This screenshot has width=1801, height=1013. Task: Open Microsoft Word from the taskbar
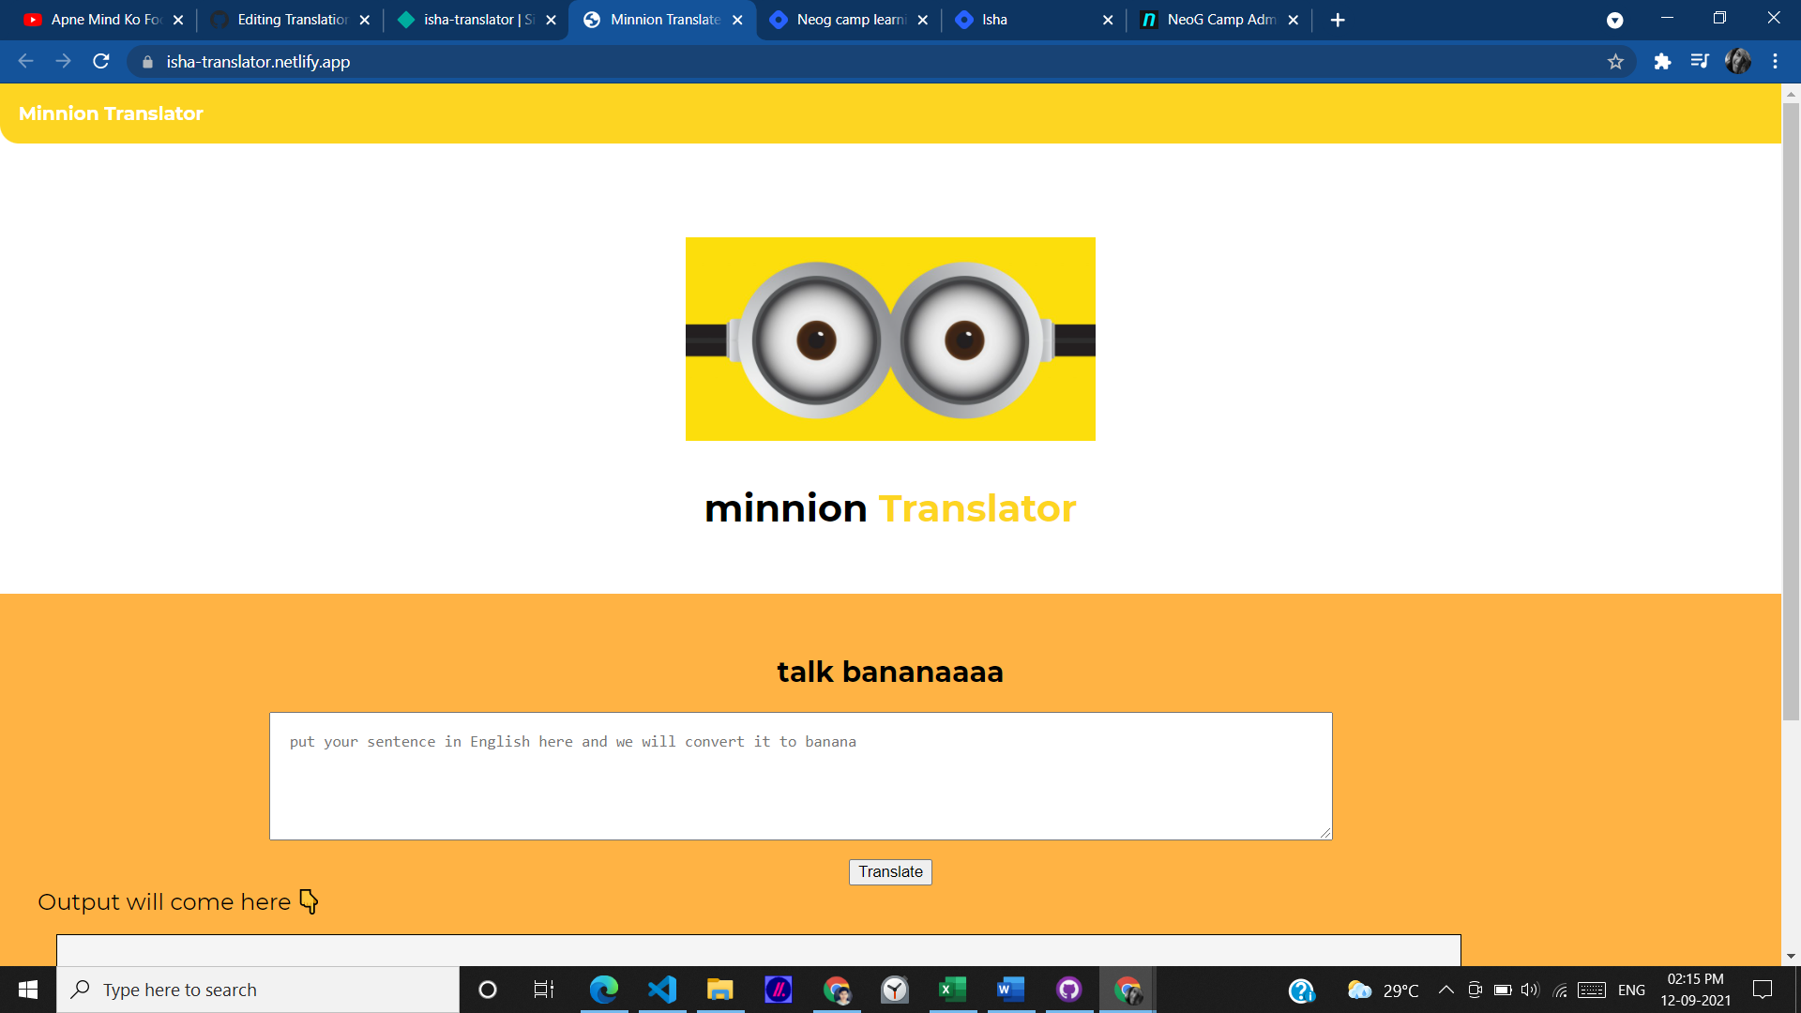tap(1011, 990)
